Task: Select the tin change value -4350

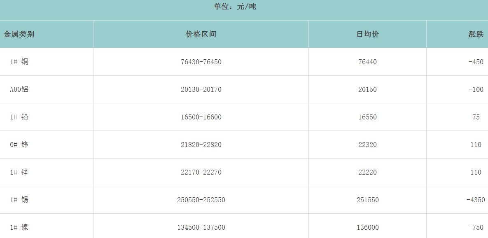Action: click(476, 200)
